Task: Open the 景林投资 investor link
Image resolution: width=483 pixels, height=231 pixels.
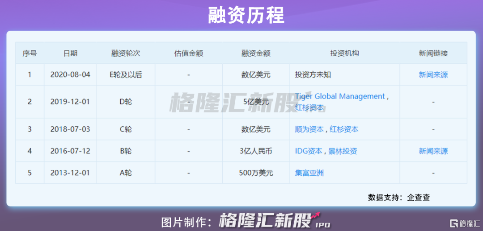Action: pyautogui.click(x=343, y=151)
